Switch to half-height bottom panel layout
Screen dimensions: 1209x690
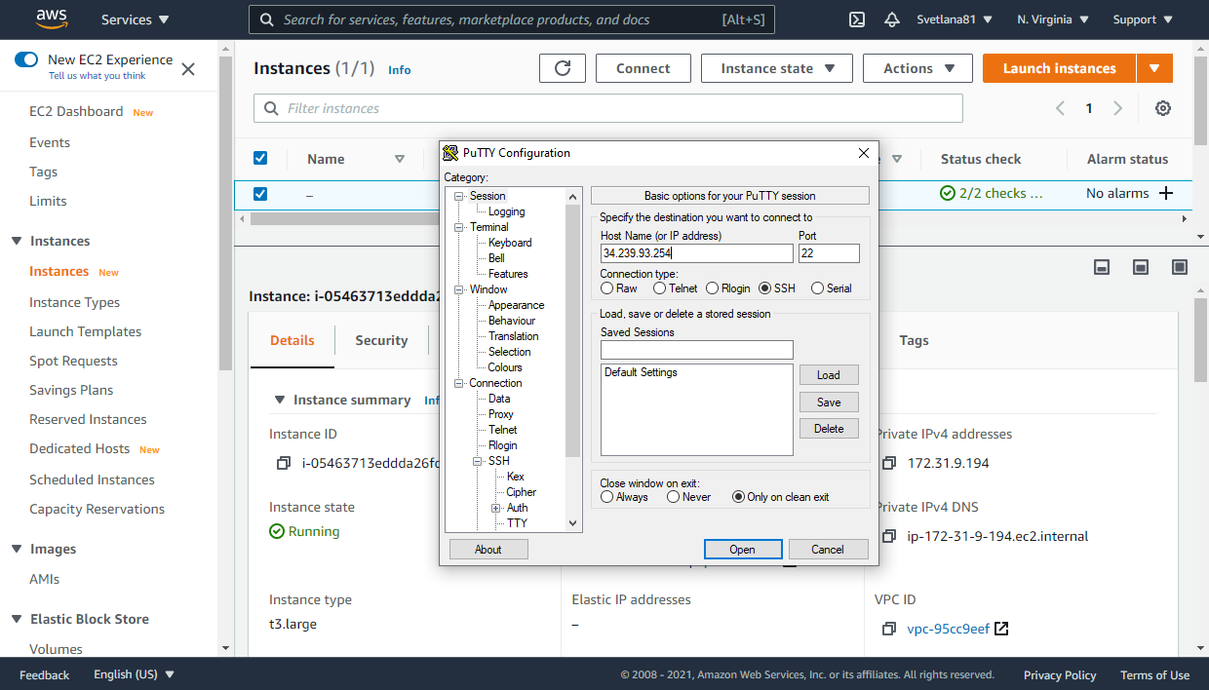click(x=1141, y=267)
